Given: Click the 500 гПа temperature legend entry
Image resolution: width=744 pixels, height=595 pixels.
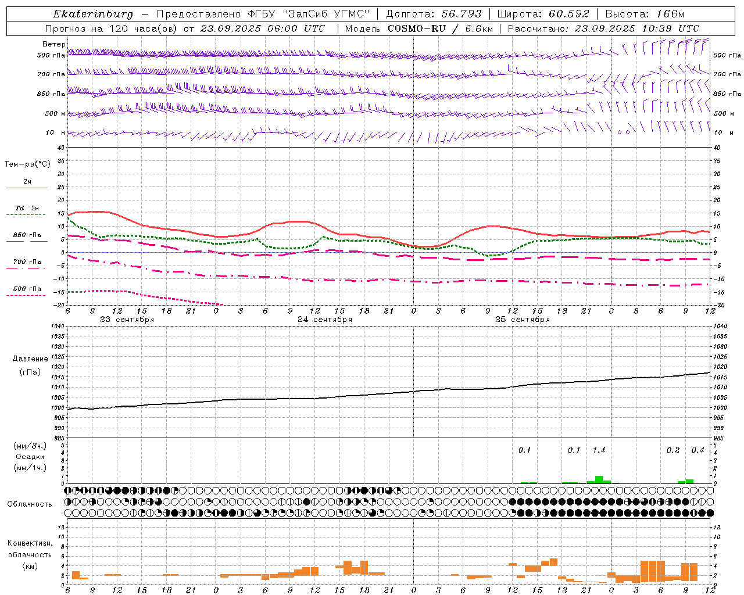Looking at the screenshot, I should pos(27,289).
